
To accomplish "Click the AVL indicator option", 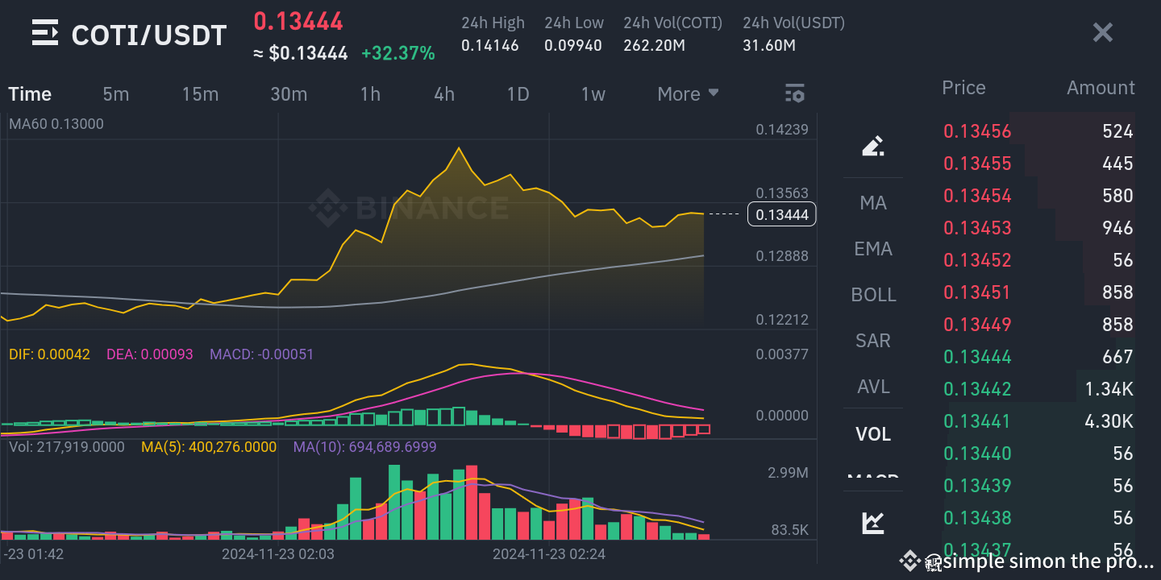I will coord(873,387).
